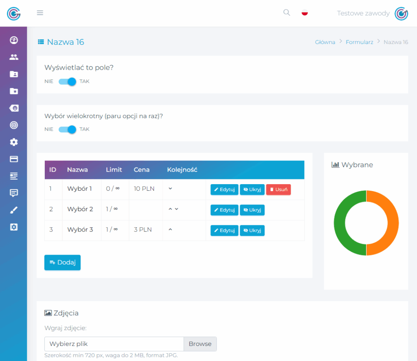The width and height of the screenshot is (417, 361).
Task: Open the form list icon in sidebar
Action: point(14,176)
